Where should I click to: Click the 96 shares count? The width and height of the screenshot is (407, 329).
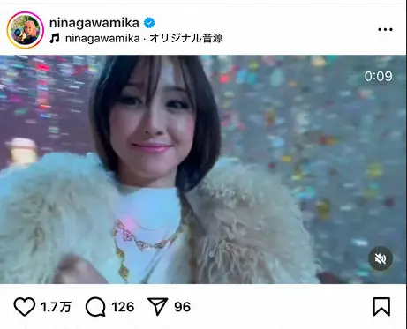point(182,307)
